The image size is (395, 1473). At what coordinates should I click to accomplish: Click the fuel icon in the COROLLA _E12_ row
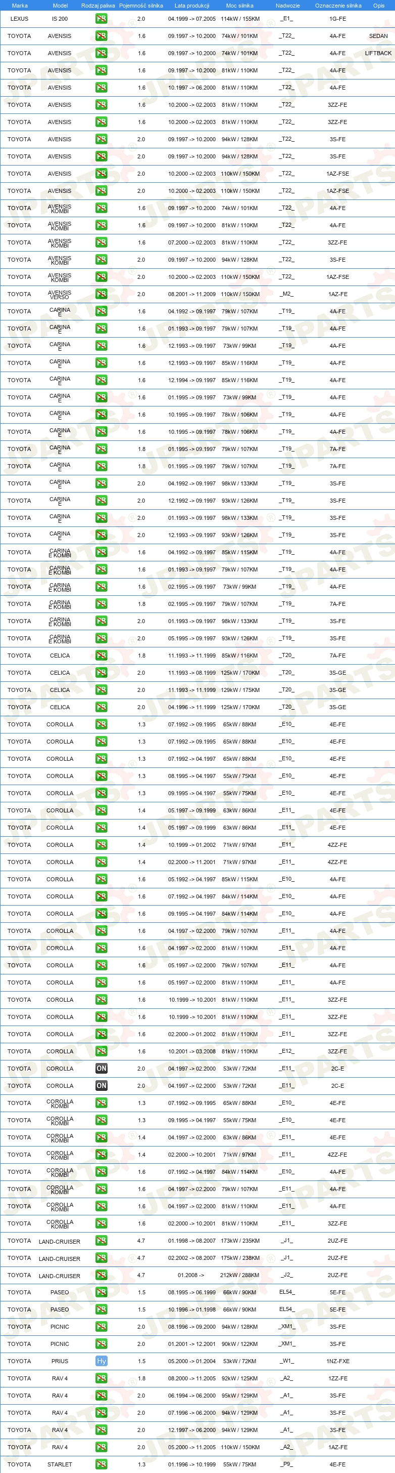click(x=101, y=1051)
